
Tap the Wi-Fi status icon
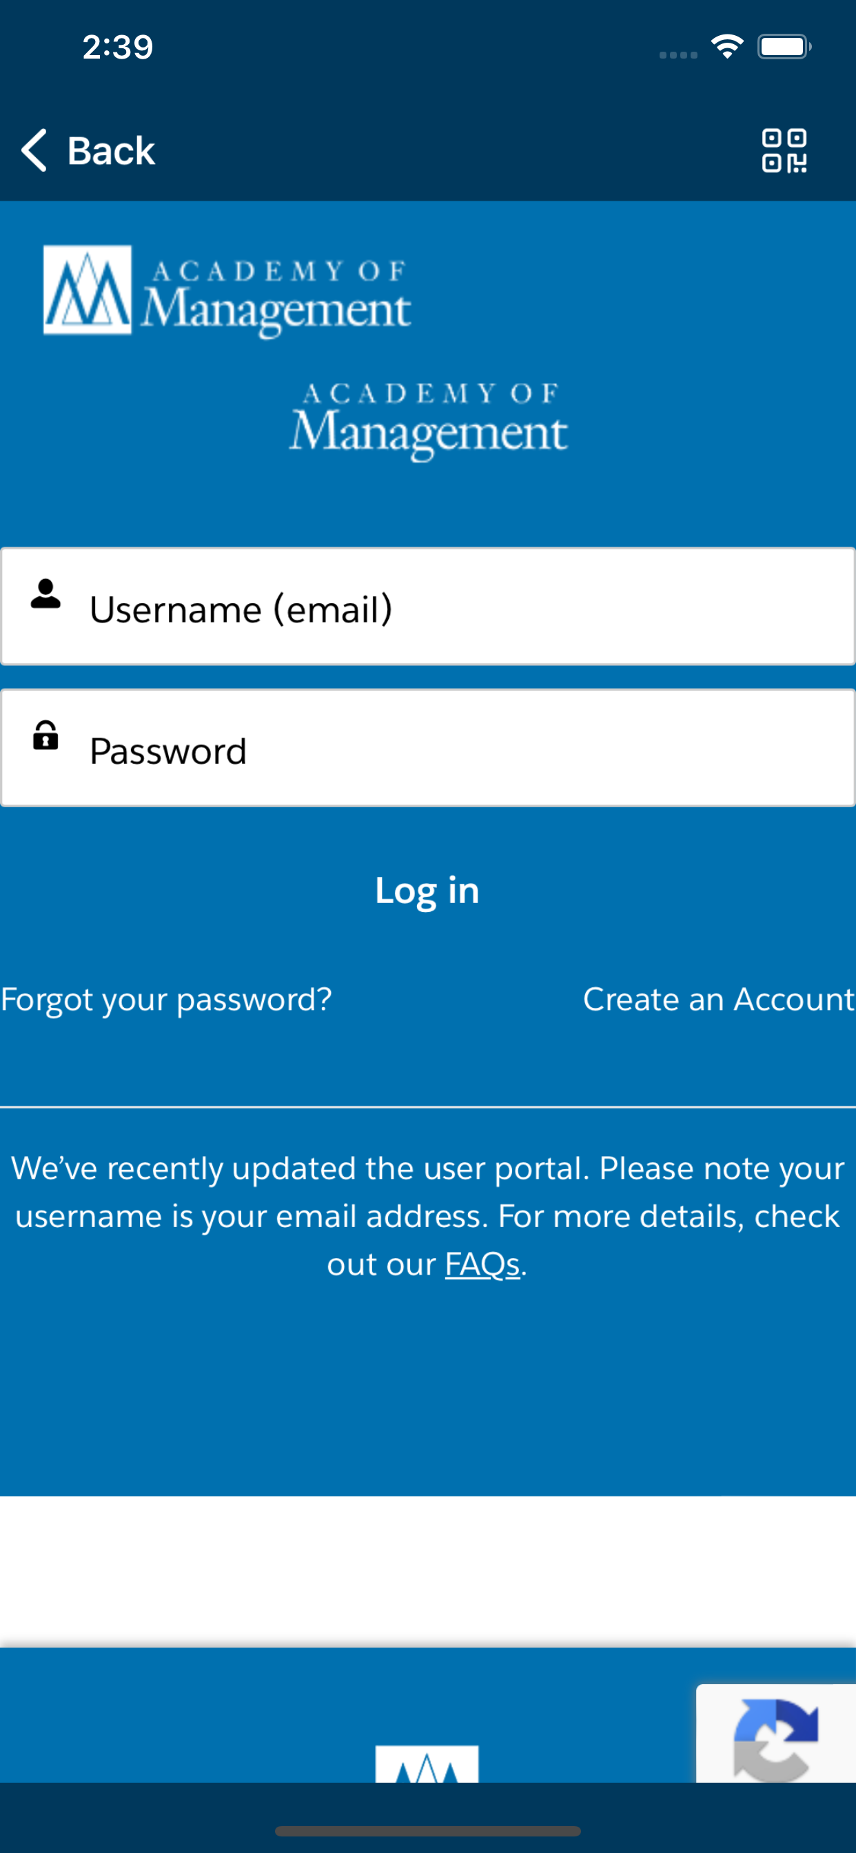point(727,47)
